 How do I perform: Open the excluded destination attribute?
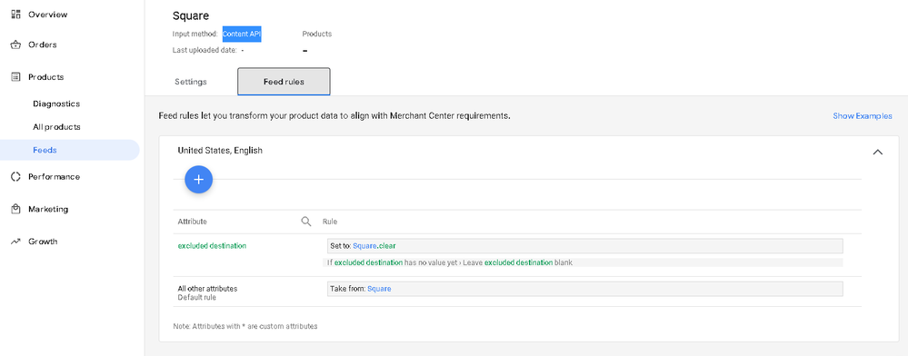pyautogui.click(x=212, y=245)
